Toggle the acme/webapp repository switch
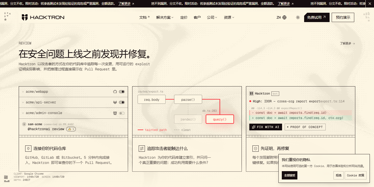 pyautogui.click(x=122, y=92)
